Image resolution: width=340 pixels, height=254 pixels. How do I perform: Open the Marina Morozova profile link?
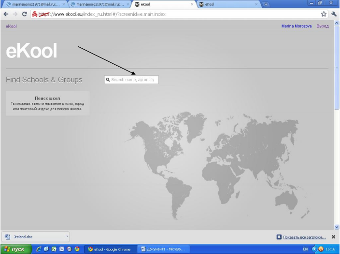(x=297, y=26)
